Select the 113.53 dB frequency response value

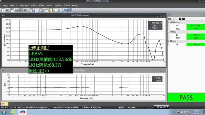click(x=196, y=25)
